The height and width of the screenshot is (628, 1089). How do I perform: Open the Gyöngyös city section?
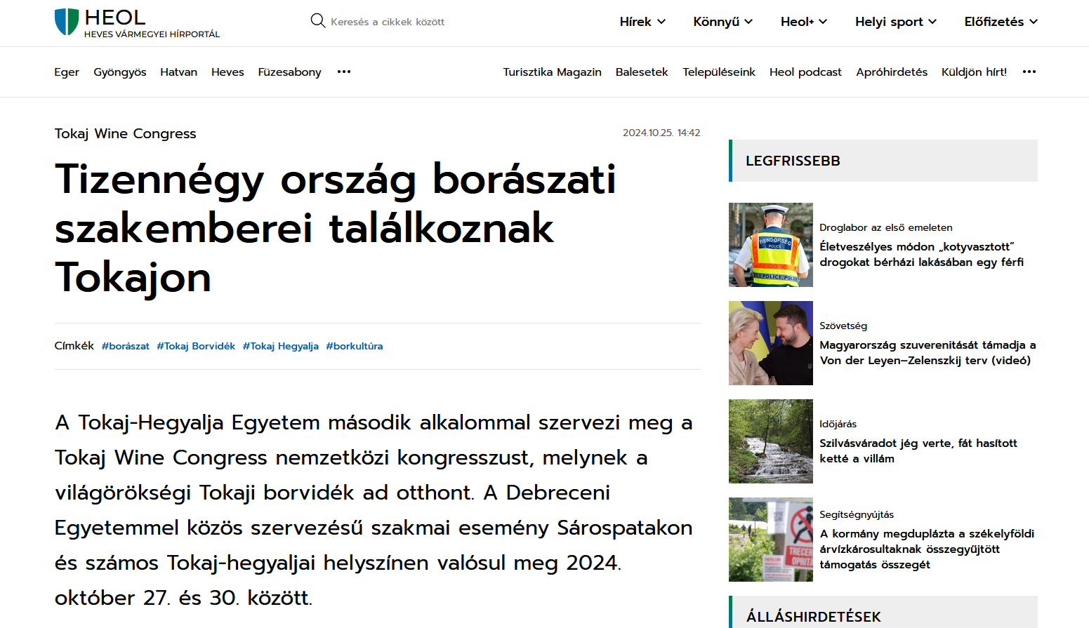(120, 72)
